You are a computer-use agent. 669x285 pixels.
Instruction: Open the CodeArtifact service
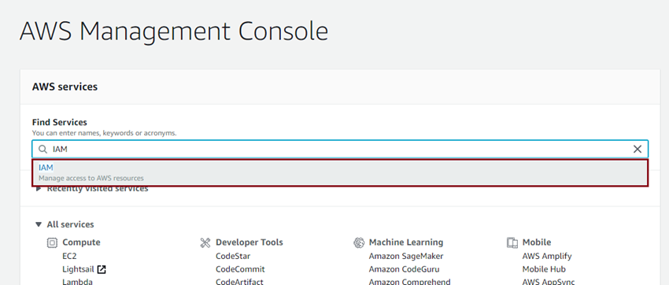tap(239, 282)
